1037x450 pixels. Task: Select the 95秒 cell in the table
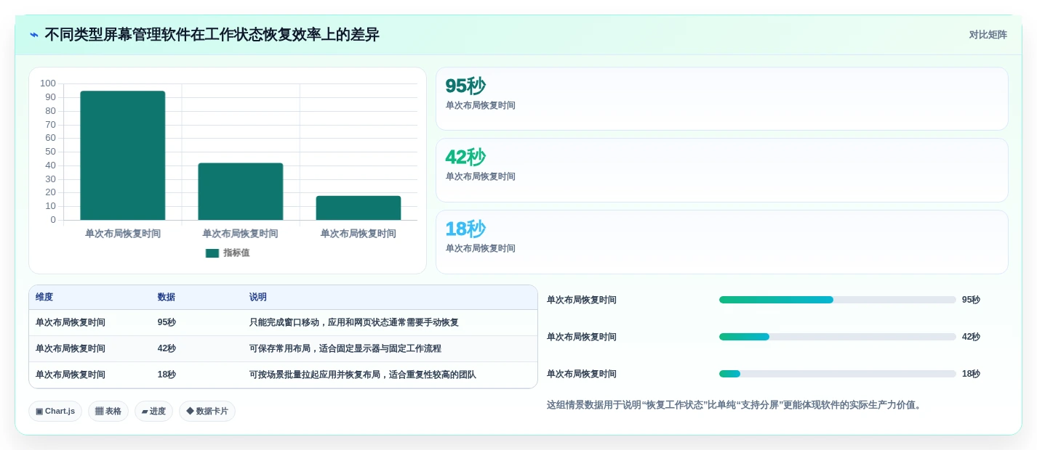coord(167,323)
